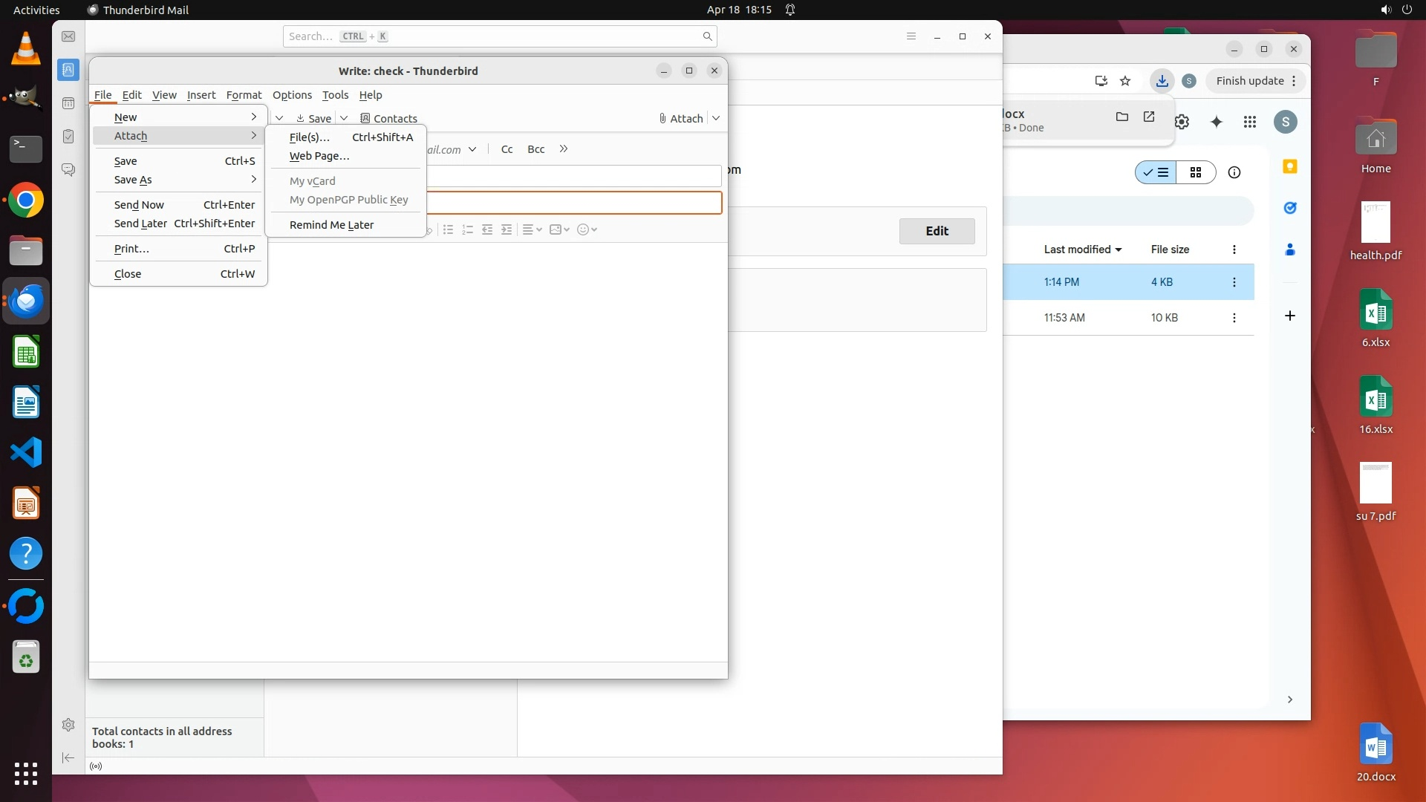Click the Bcc field link
The height and width of the screenshot is (802, 1426).
pos(535,149)
